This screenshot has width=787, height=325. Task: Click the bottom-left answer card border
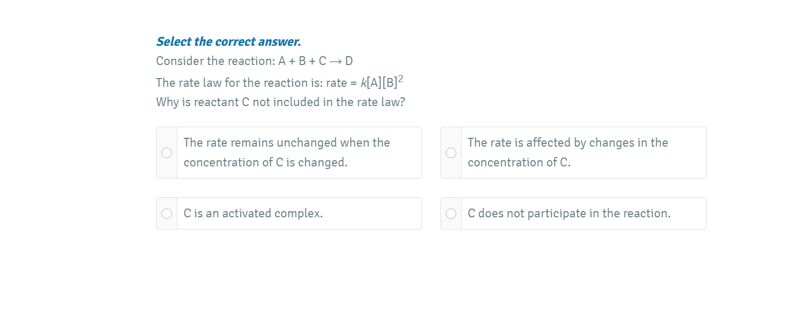289,198
